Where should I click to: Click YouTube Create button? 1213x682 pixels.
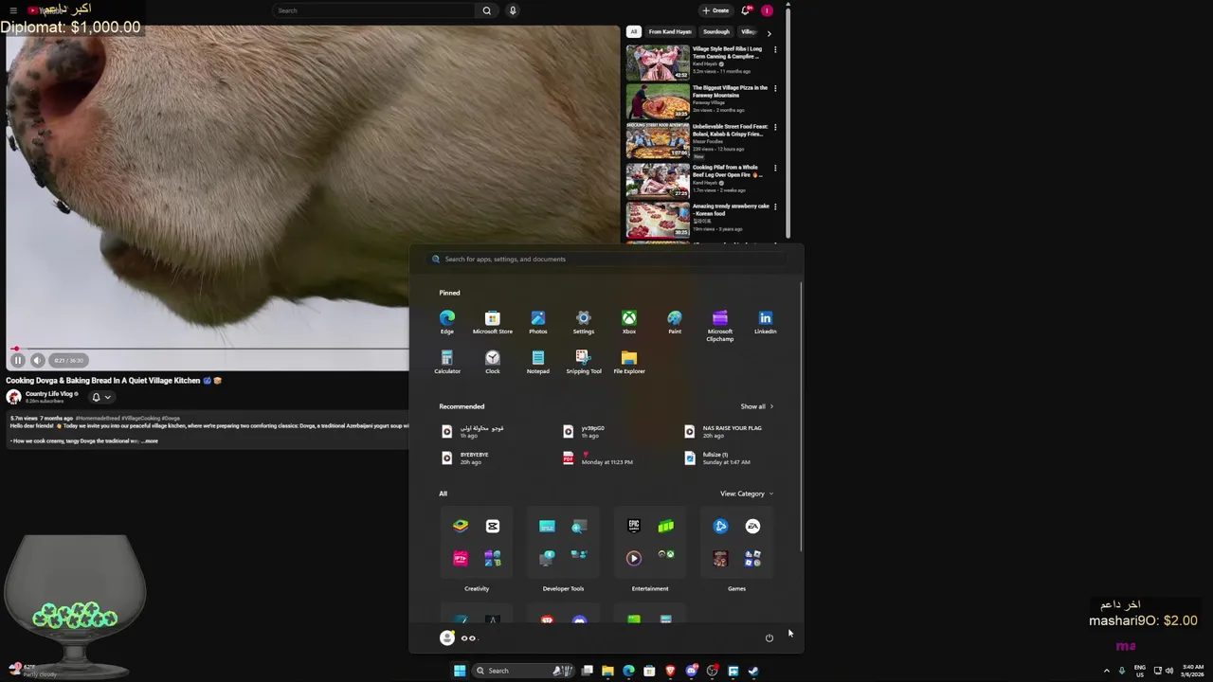click(x=715, y=10)
